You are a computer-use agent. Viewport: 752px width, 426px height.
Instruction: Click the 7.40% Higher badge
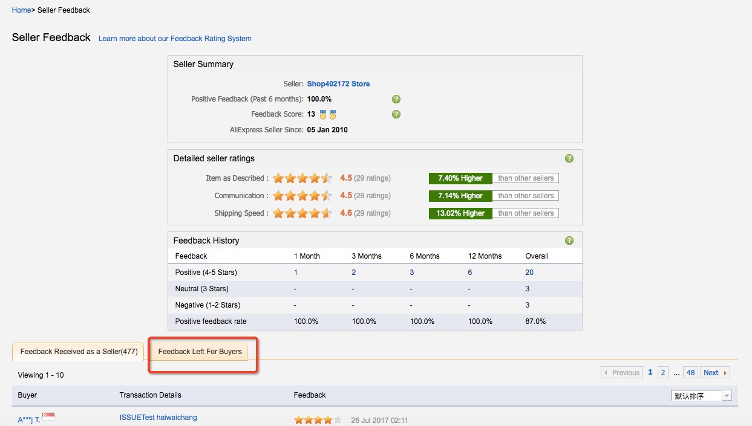[x=460, y=178]
